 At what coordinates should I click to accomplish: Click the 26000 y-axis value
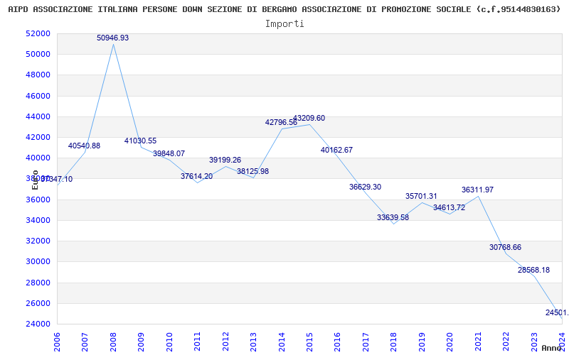[38, 303]
